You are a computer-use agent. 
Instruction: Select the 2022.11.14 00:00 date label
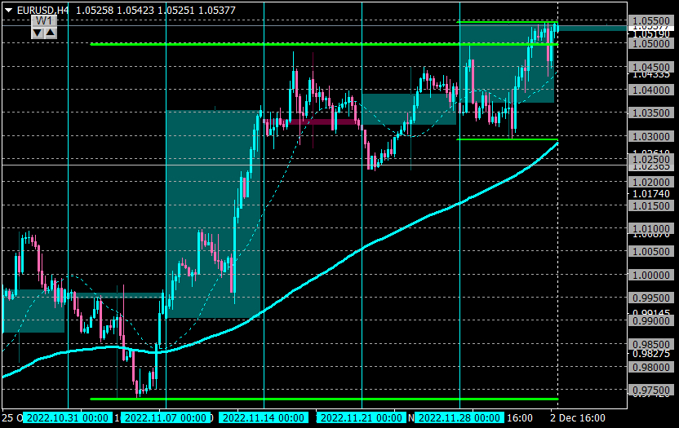point(264,418)
